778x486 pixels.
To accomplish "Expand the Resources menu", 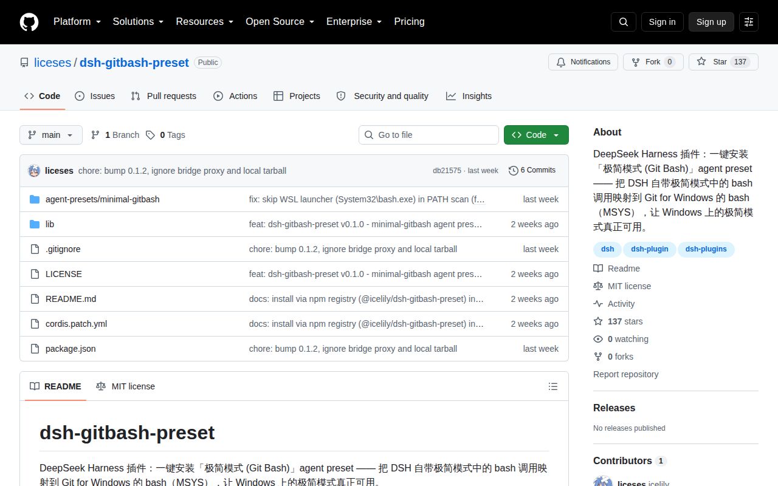I will click(x=205, y=22).
